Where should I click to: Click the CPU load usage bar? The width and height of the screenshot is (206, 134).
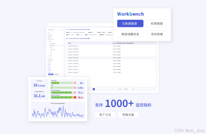pyautogui.click(x=64, y=83)
